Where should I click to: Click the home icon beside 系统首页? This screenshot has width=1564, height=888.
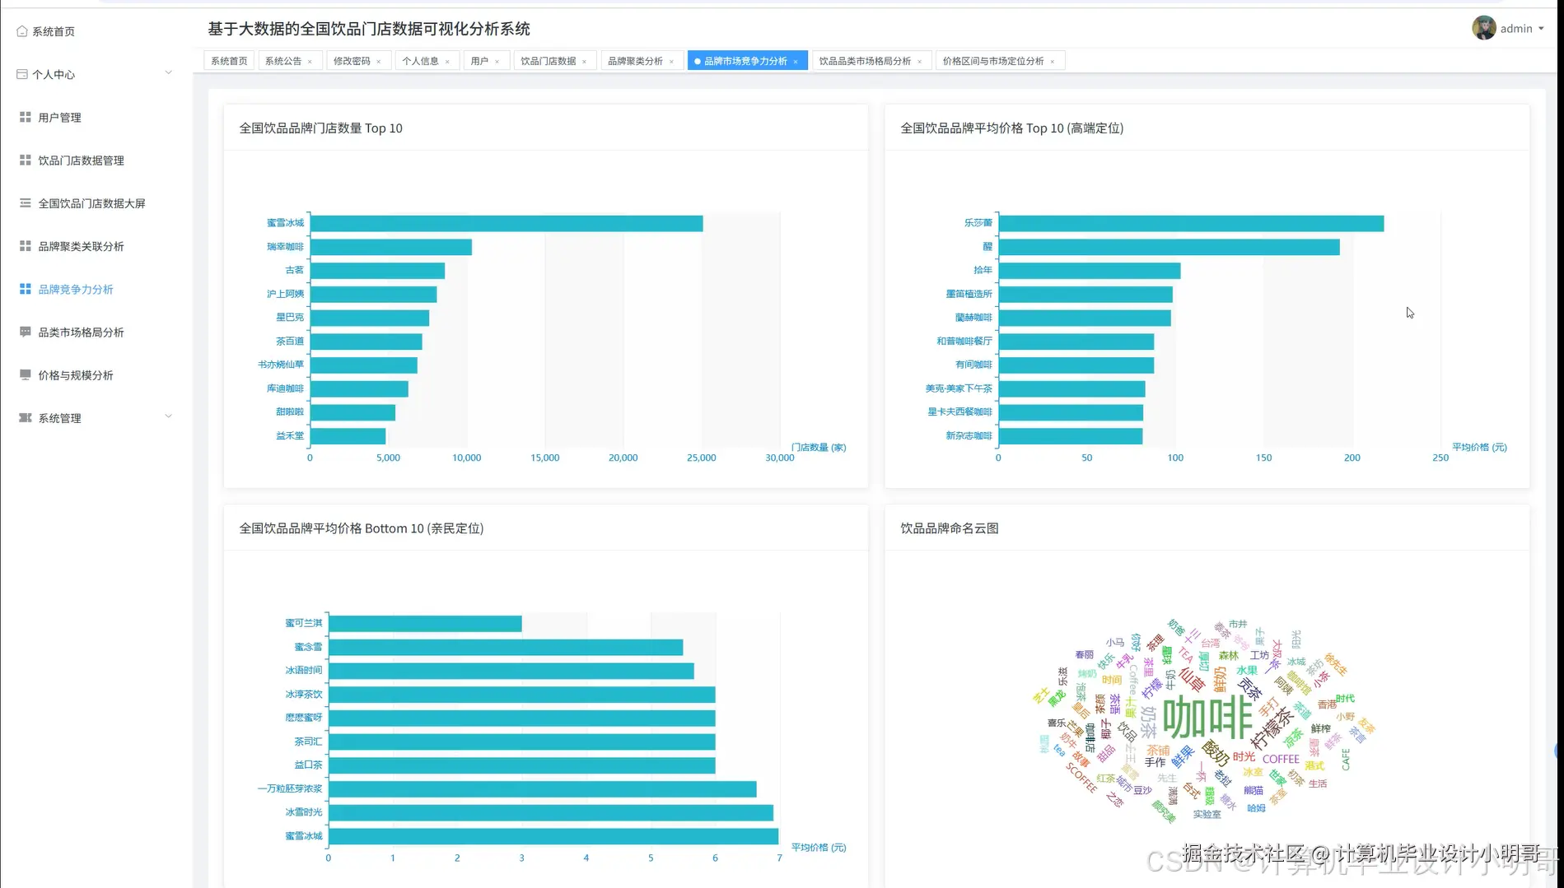click(22, 31)
